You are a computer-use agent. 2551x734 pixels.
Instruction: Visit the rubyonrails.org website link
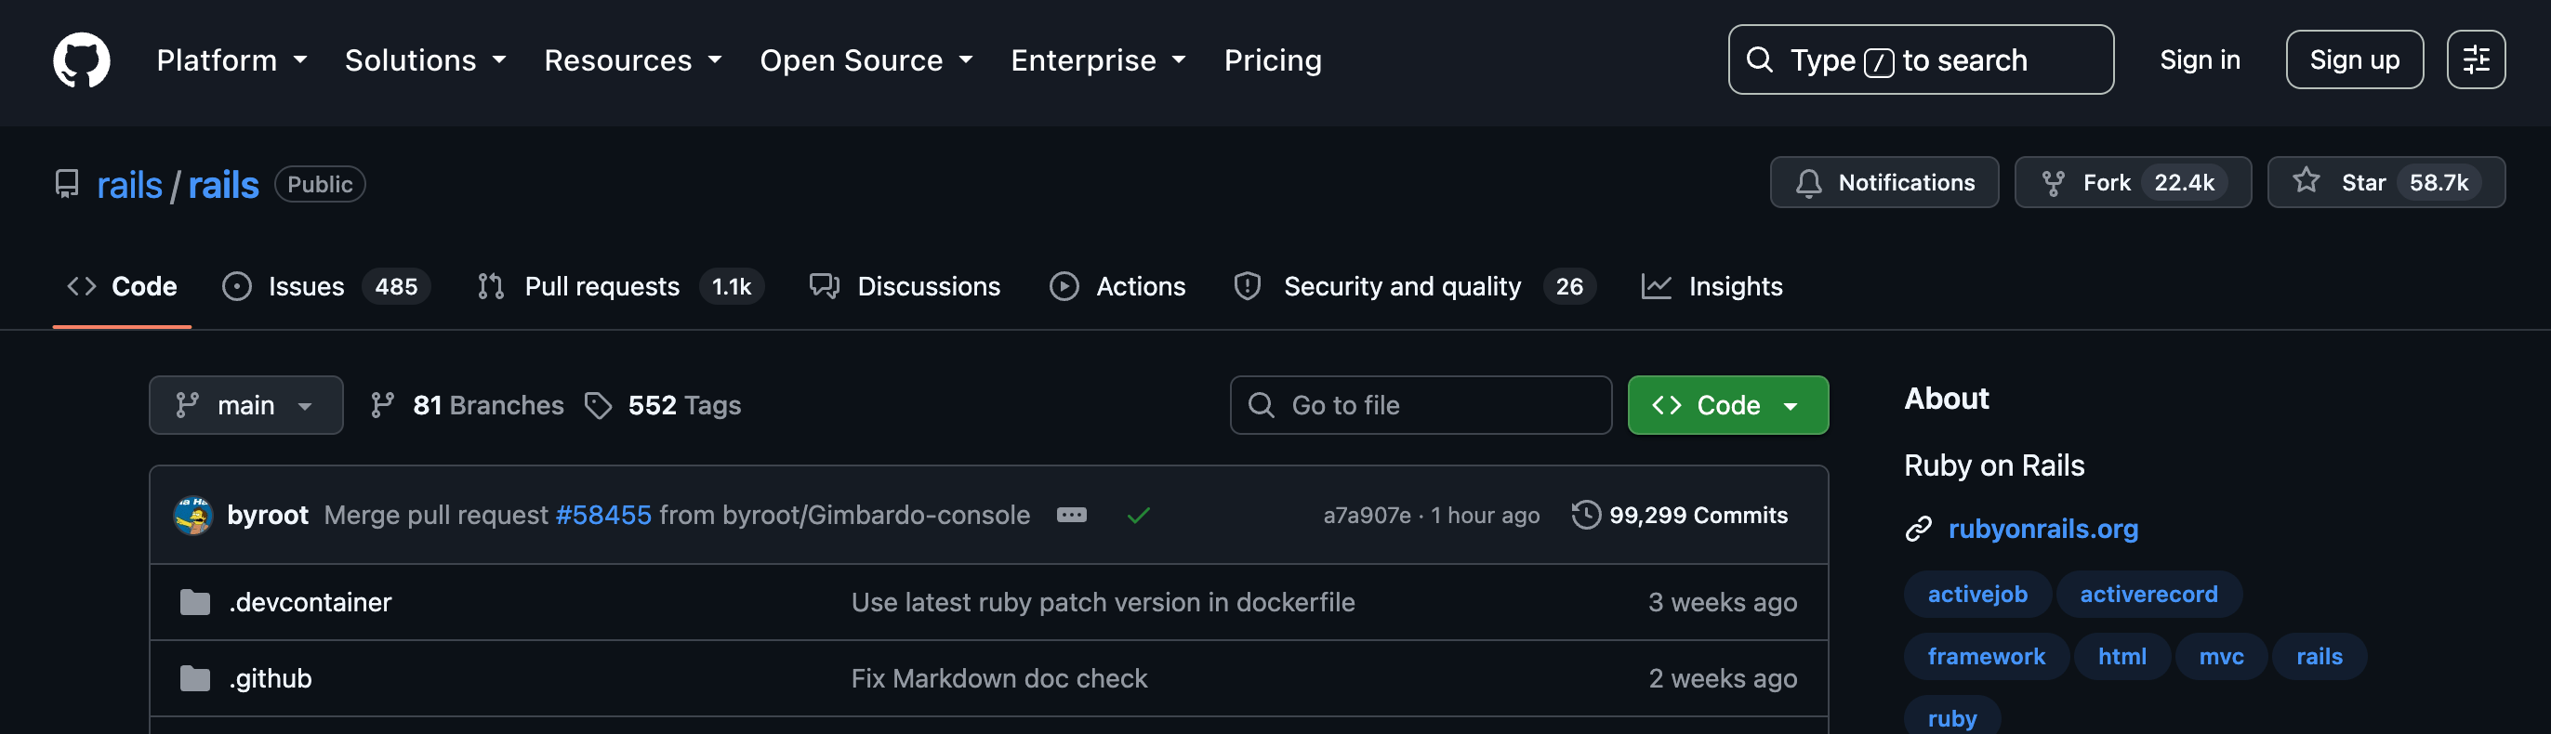(x=2043, y=530)
